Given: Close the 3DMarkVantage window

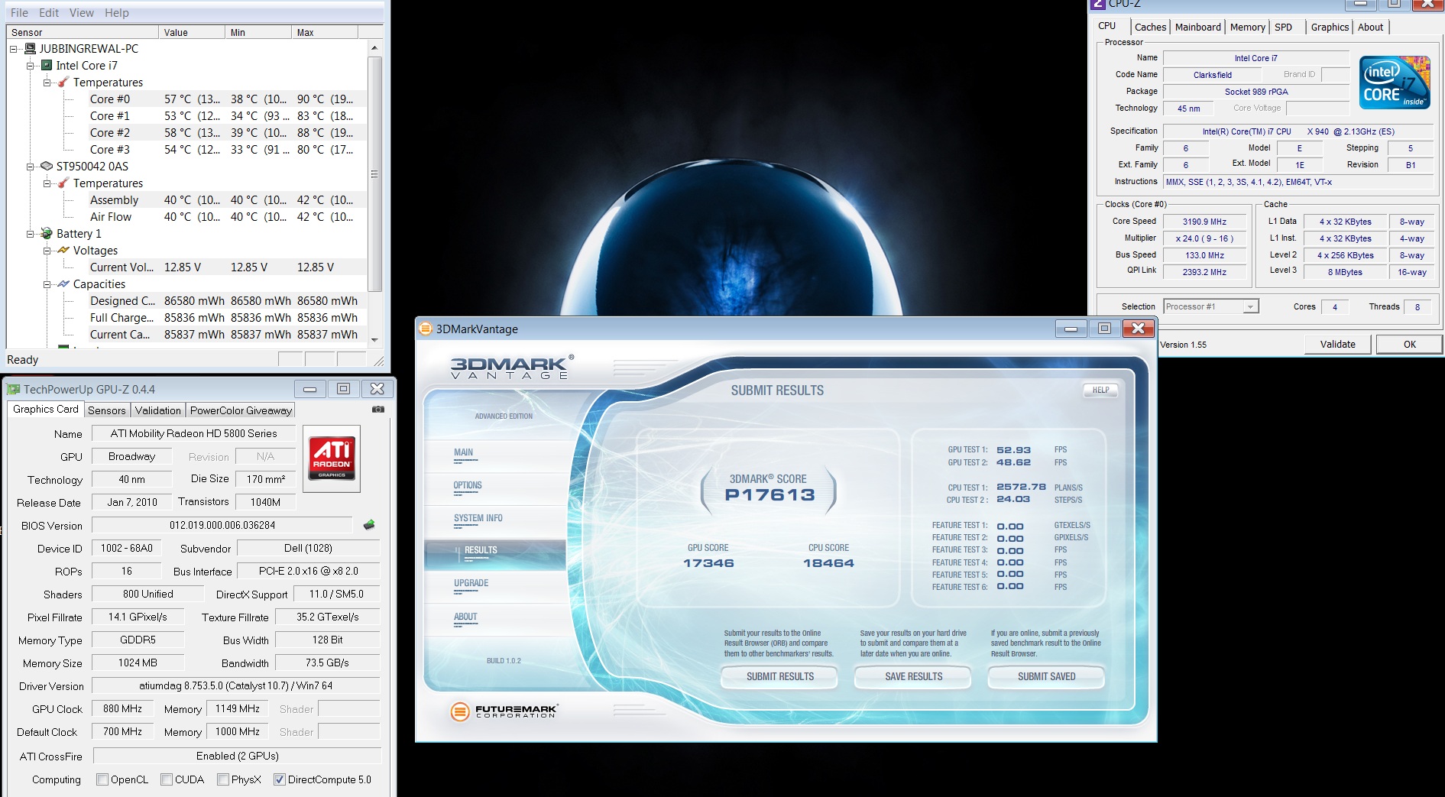Looking at the screenshot, I should point(1138,329).
